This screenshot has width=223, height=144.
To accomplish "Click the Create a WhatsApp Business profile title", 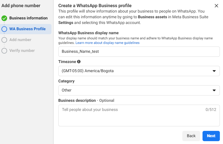I will click(95, 6).
